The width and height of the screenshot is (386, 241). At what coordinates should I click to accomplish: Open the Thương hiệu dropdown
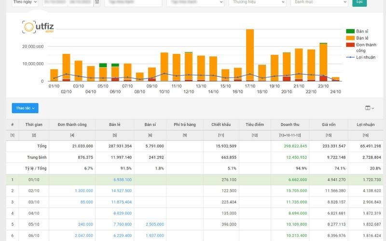[x=257, y=2]
